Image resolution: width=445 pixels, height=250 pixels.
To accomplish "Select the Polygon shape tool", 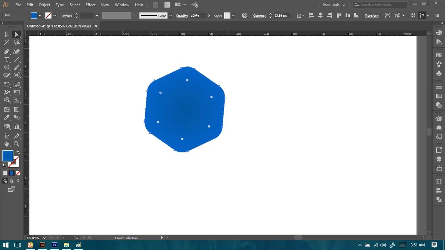I will tap(7, 67).
